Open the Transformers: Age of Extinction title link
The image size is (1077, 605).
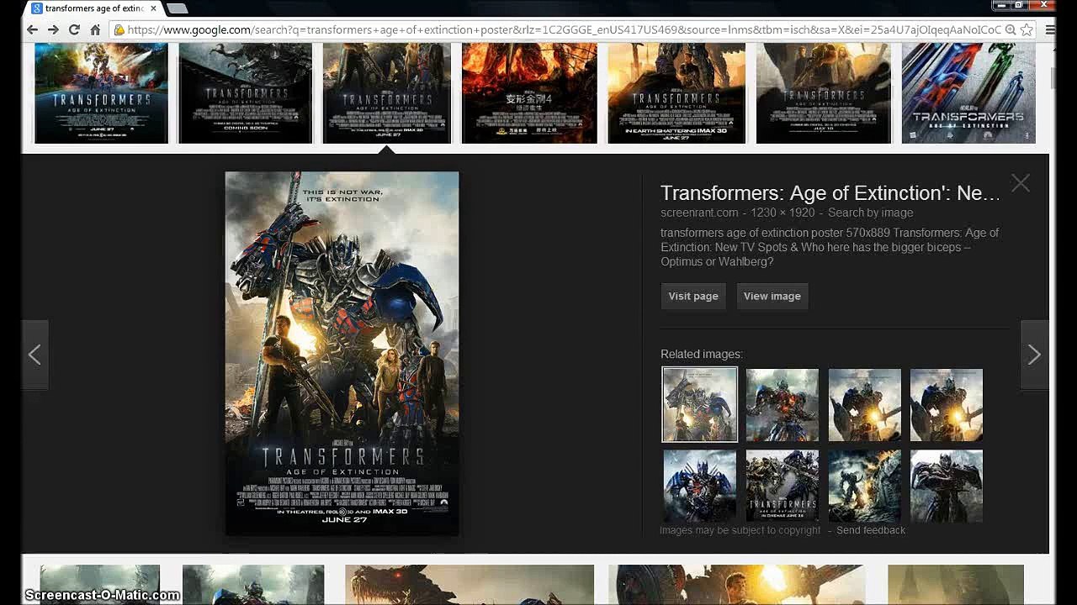pyautogui.click(x=830, y=192)
